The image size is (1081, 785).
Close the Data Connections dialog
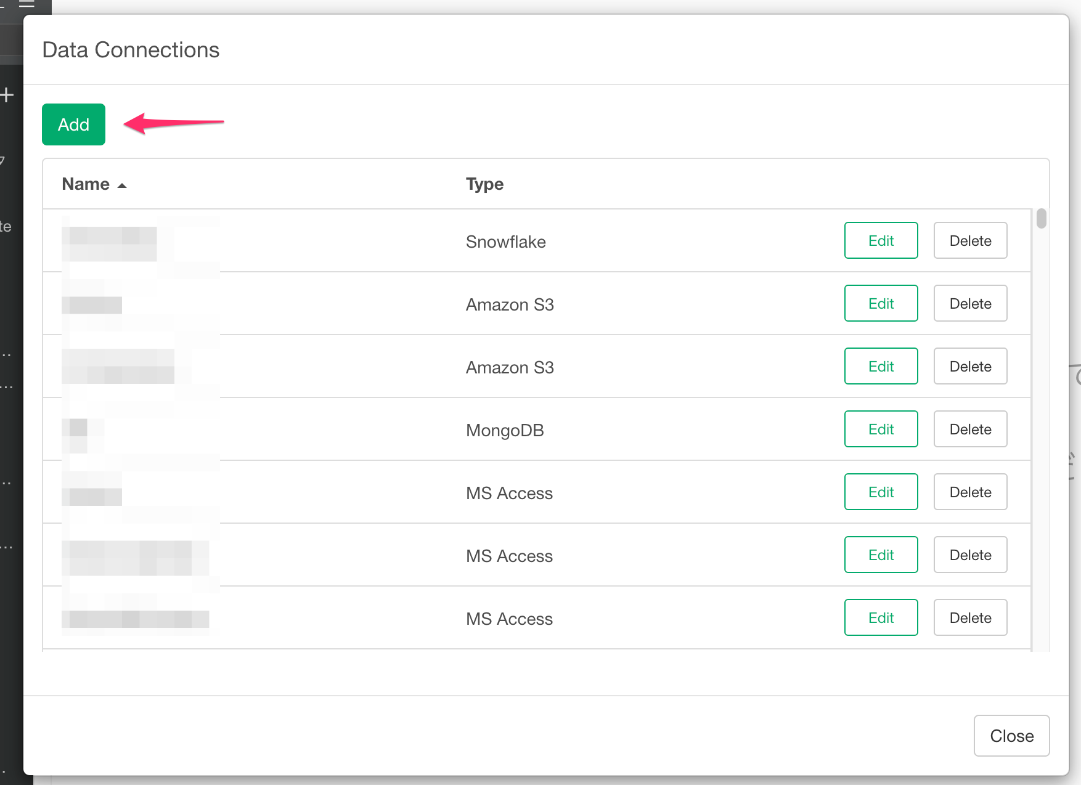pyautogui.click(x=1011, y=736)
